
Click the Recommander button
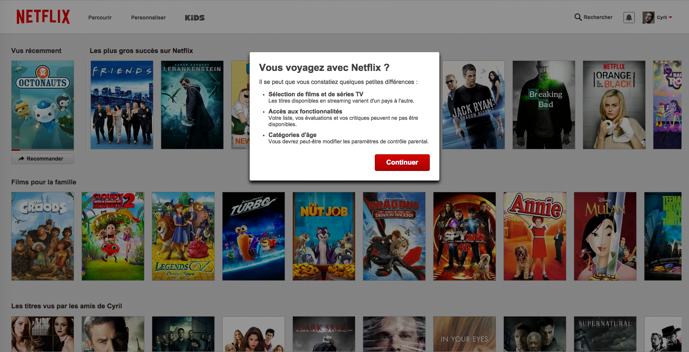click(x=43, y=159)
